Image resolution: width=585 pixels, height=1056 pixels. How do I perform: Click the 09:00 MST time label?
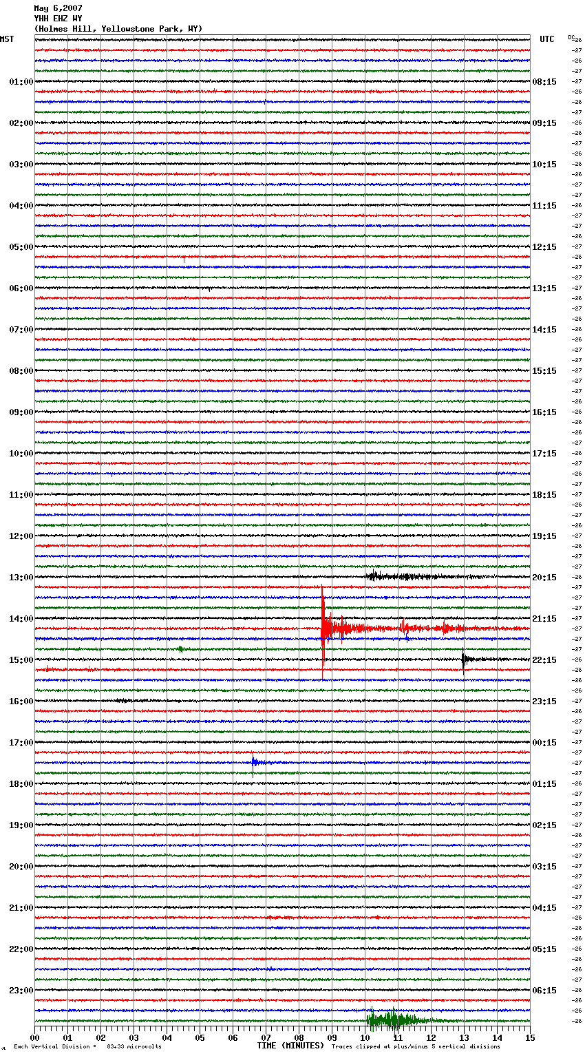(x=21, y=412)
